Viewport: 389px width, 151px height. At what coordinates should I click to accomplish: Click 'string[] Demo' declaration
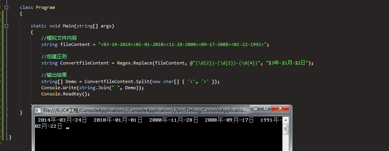(x=59, y=81)
